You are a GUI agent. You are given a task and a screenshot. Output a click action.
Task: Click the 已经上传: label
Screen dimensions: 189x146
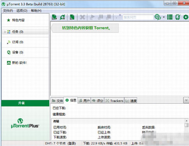104,132
